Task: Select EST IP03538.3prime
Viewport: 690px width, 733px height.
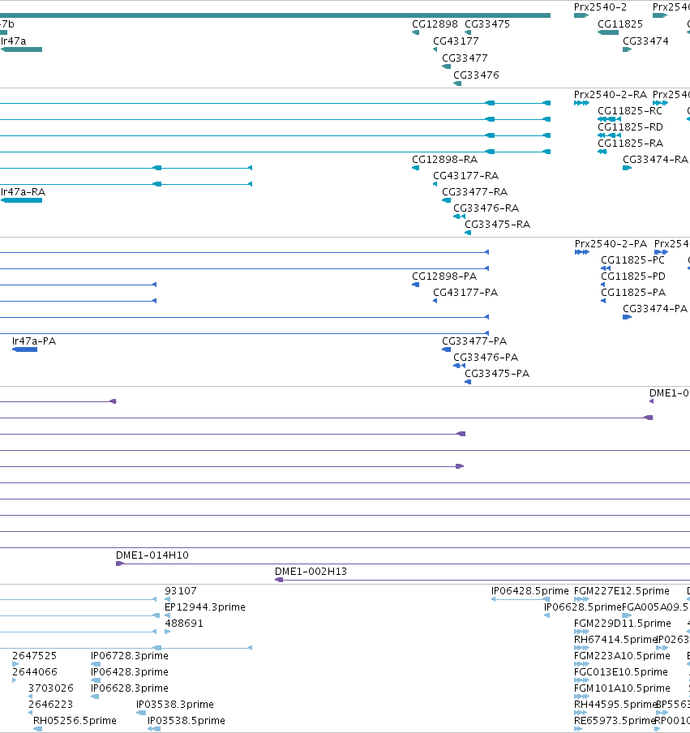Action: click(x=175, y=705)
